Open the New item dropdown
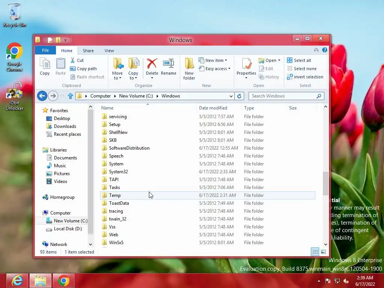384x288 pixels. pos(213,60)
